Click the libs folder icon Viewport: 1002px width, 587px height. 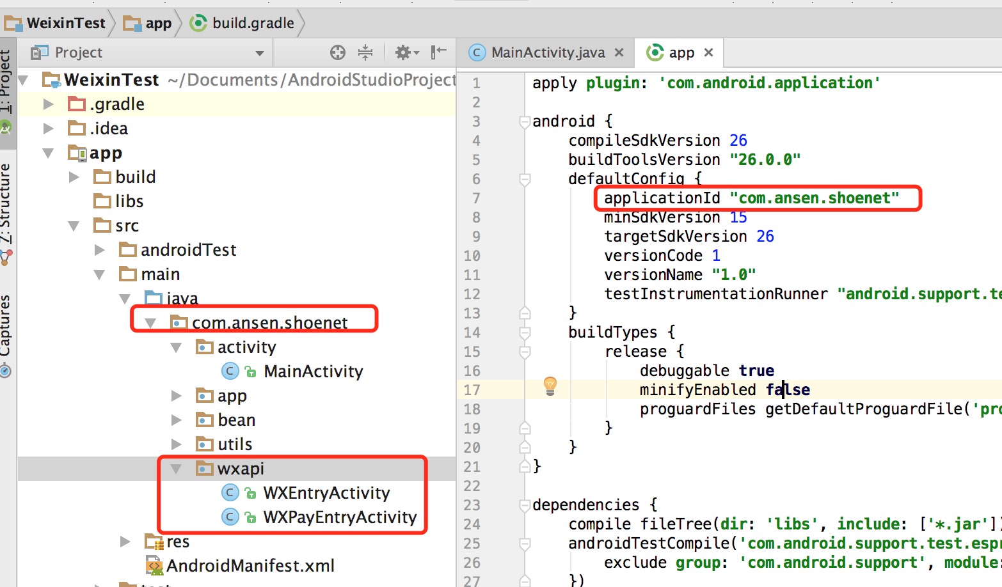[x=102, y=201]
